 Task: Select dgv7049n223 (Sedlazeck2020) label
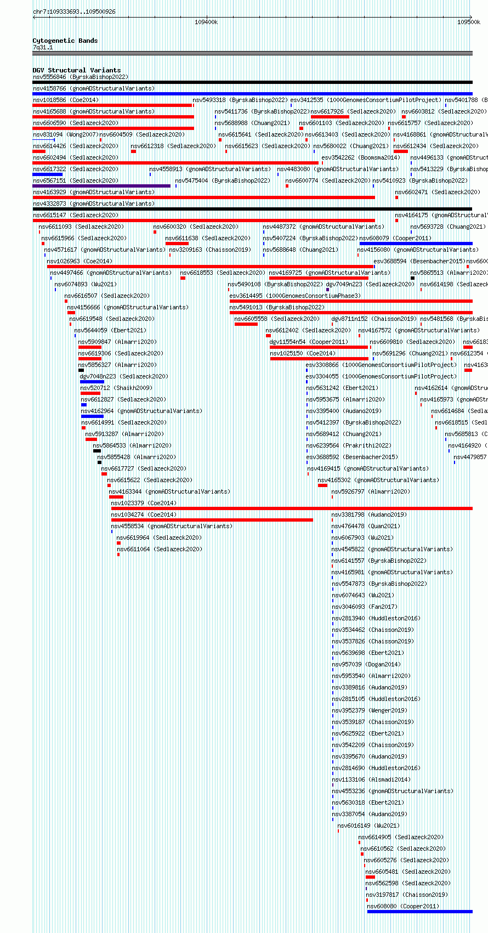point(370,285)
